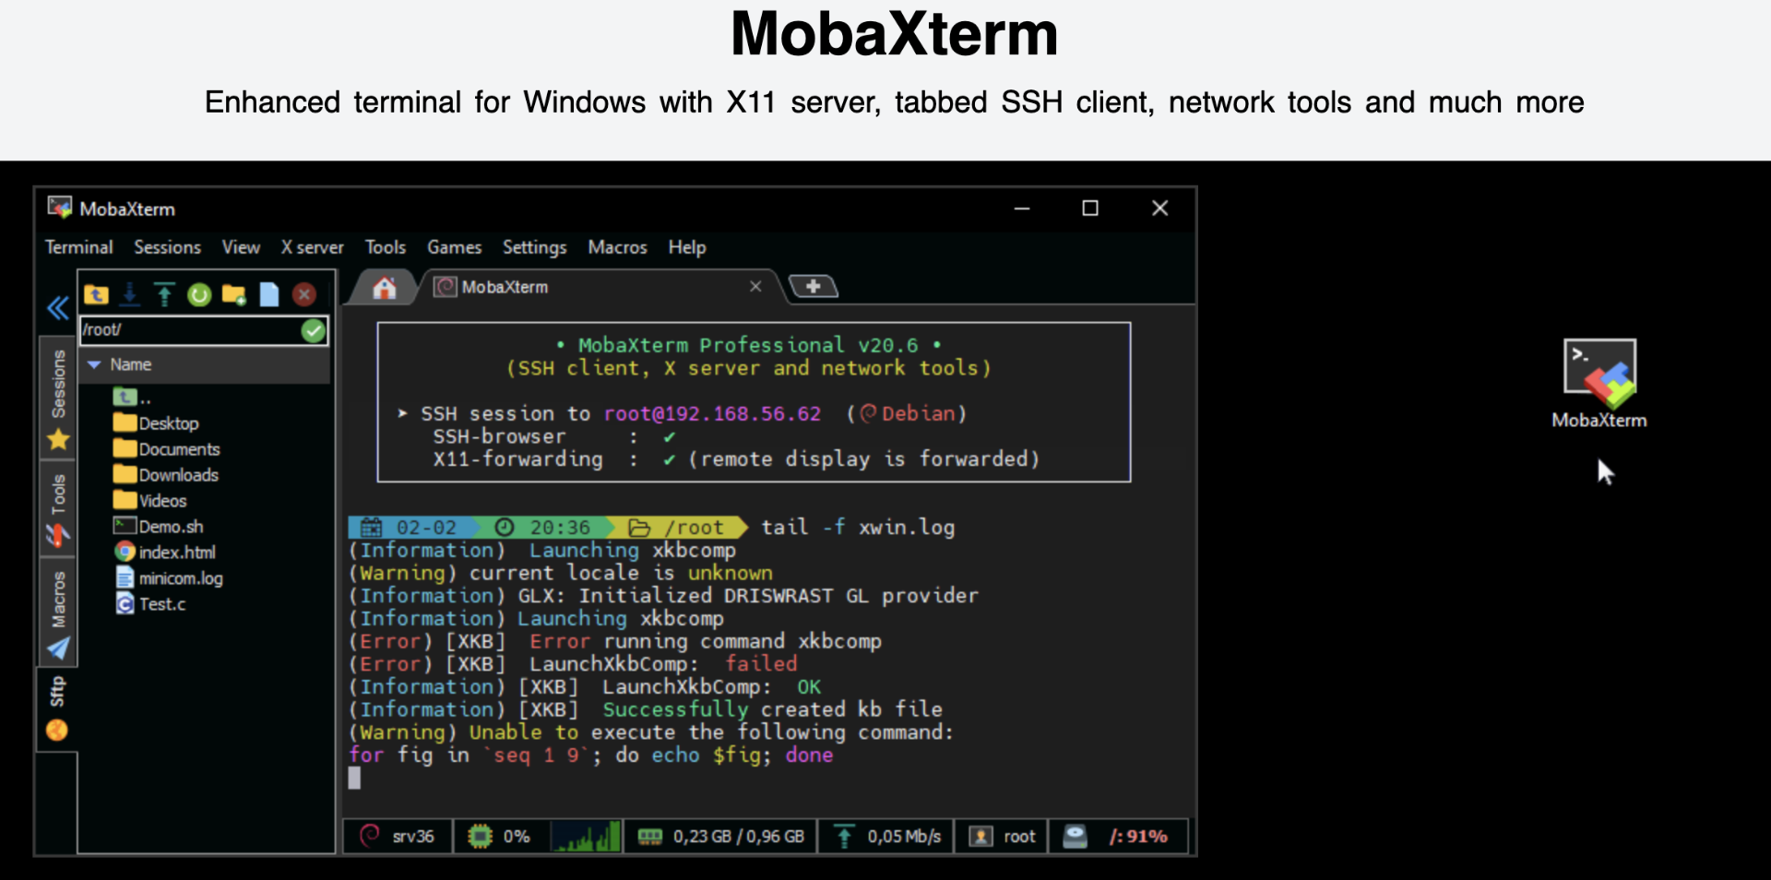Image resolution: width=1771 pixels, height=880 pixels.
Task: Collapse the sidebar with double chevron
Action: pos(58,308)
